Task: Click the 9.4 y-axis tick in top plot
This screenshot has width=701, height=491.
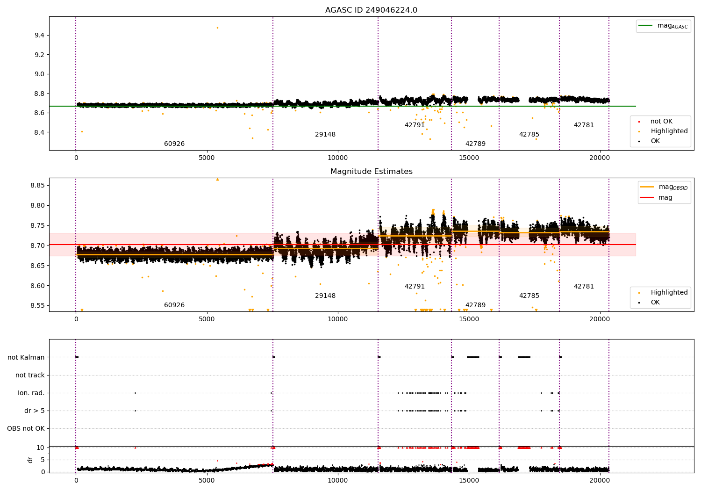Action: point(39,36)
